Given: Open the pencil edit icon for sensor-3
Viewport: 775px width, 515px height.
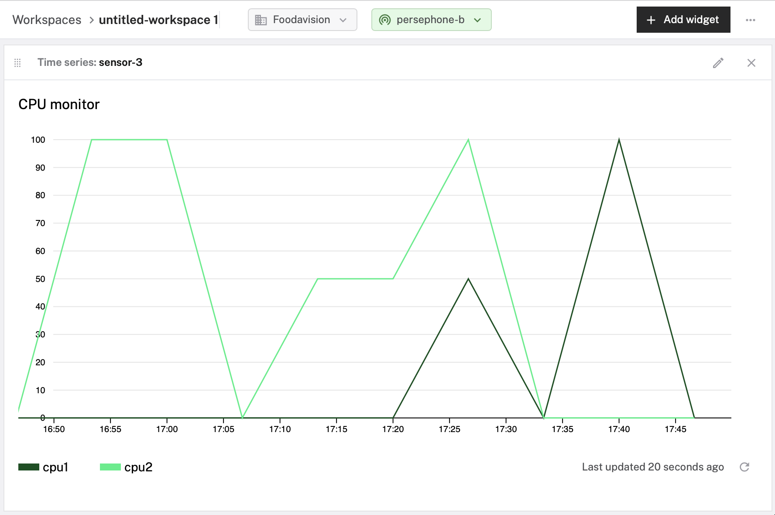Looking at the screenshot, I should 718,63.
